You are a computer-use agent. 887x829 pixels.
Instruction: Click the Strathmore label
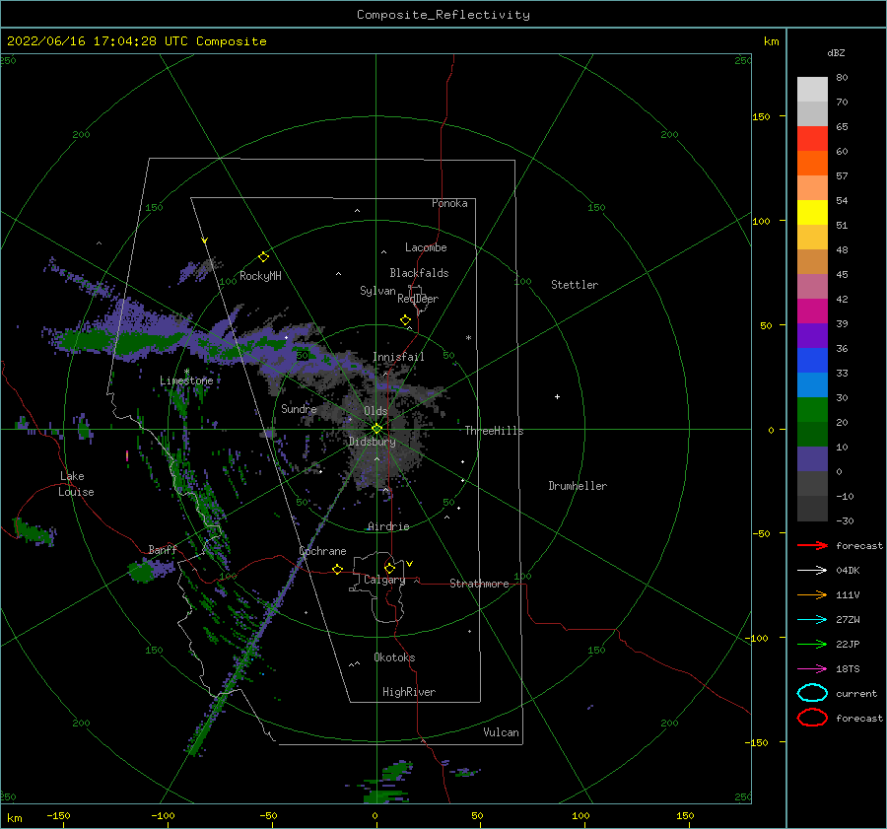pos(479,584)
